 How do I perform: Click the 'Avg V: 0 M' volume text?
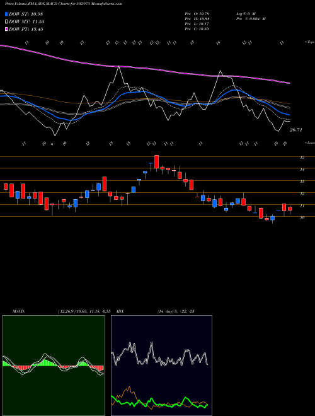tap(245, 13)
